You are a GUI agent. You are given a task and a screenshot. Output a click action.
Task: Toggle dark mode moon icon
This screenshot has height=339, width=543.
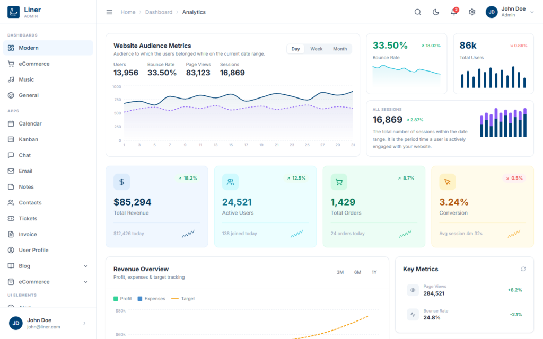[436, 12]
